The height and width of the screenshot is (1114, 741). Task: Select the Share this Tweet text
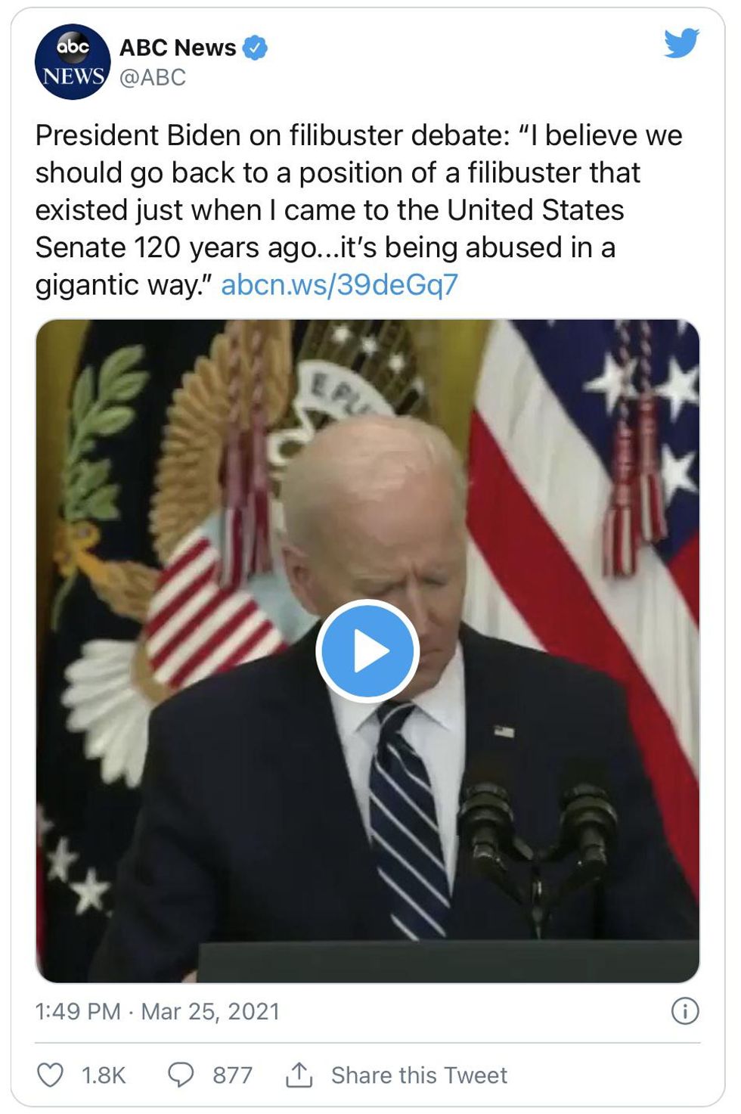point(419,1075)
